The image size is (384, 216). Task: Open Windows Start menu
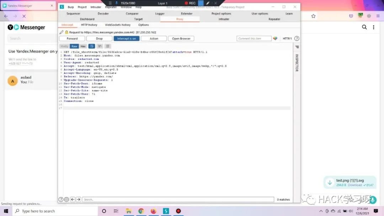(6, 211)
